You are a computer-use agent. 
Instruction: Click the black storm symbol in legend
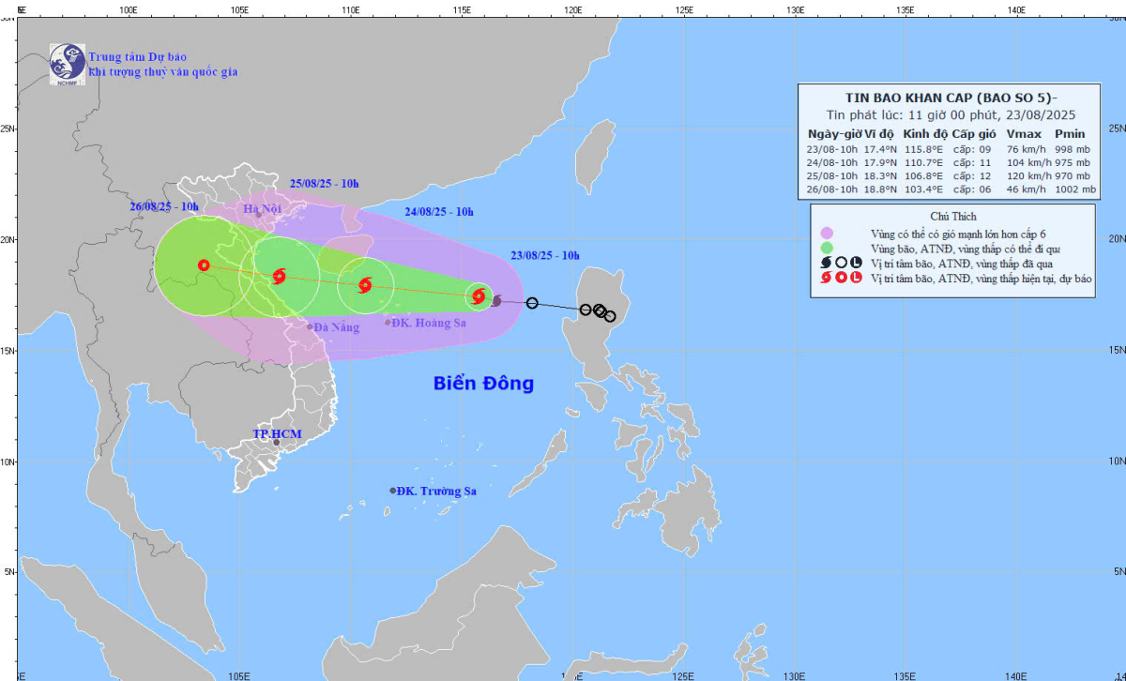pyautogui.click(x=827, y=264)
